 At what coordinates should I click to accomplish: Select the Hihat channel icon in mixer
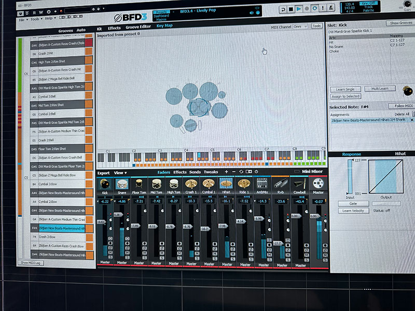226,183
